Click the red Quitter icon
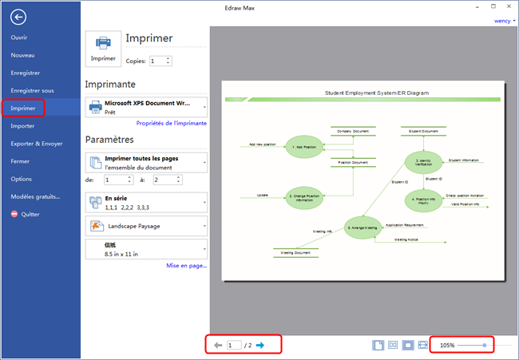Screen dimensions: 519x360 (14, 214)
